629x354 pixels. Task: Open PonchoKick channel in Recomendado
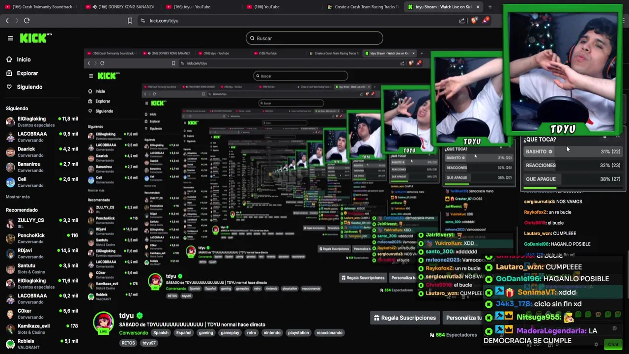tap(42, 238)
